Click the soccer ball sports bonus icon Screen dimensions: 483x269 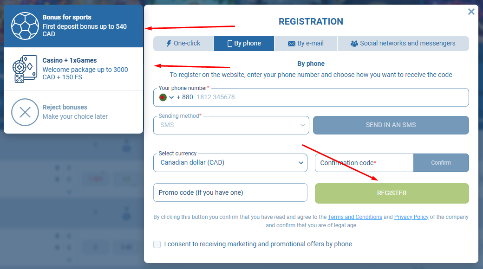[25, 26]
